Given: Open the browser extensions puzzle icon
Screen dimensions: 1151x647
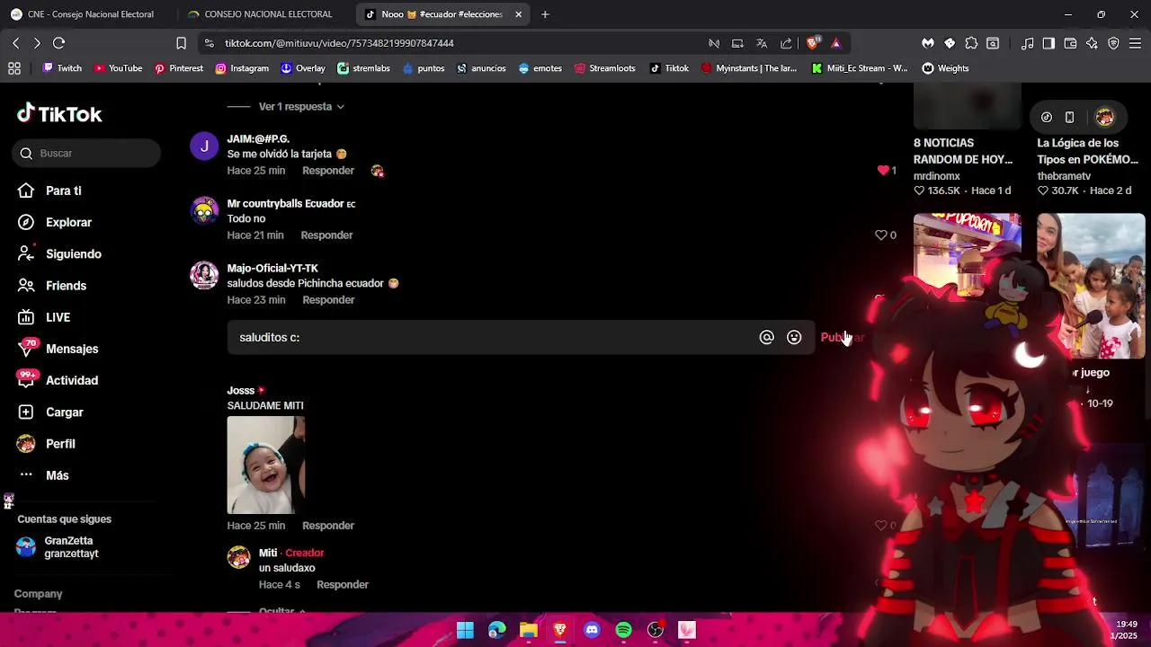Looking at the screenshot, I should coord(971,43).
